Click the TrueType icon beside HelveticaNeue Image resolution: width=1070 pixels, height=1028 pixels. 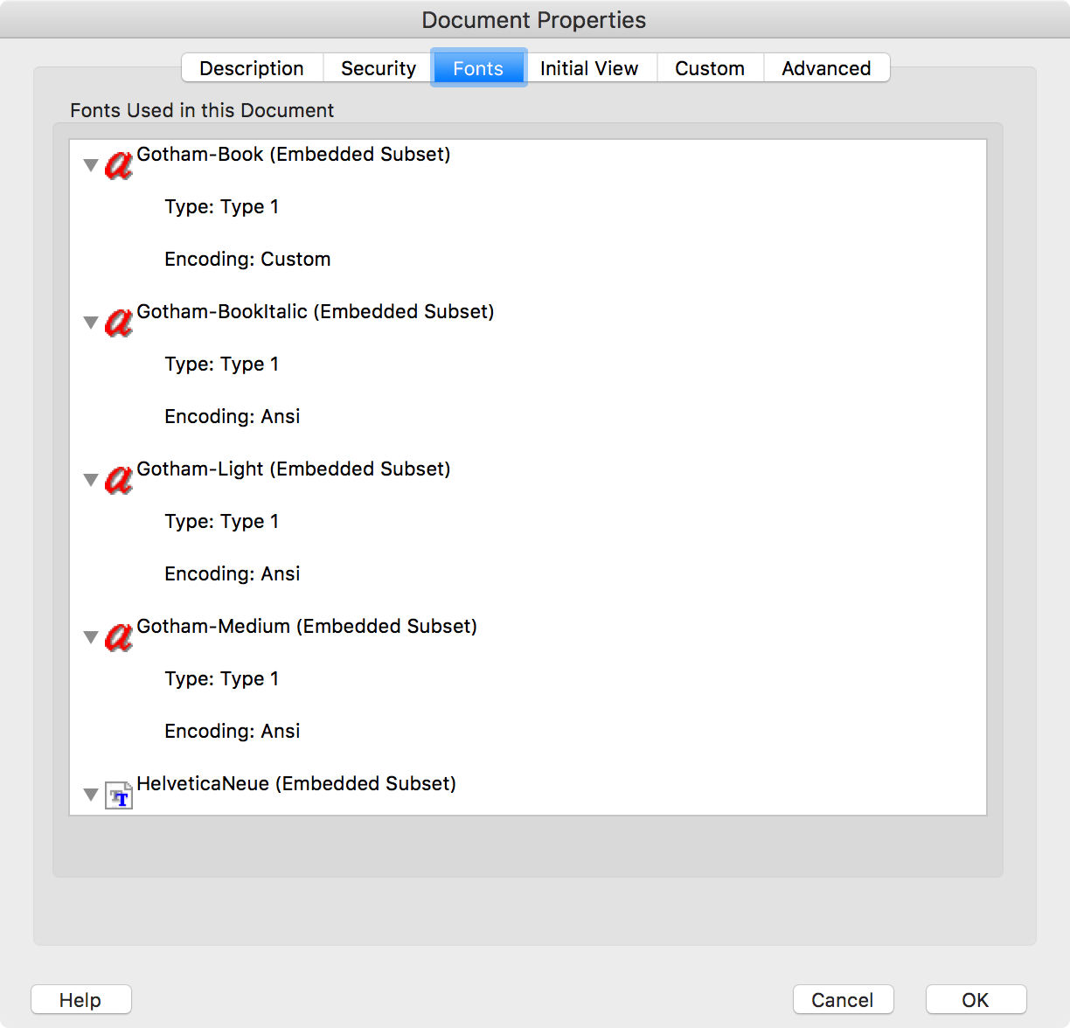pos(120,795)
